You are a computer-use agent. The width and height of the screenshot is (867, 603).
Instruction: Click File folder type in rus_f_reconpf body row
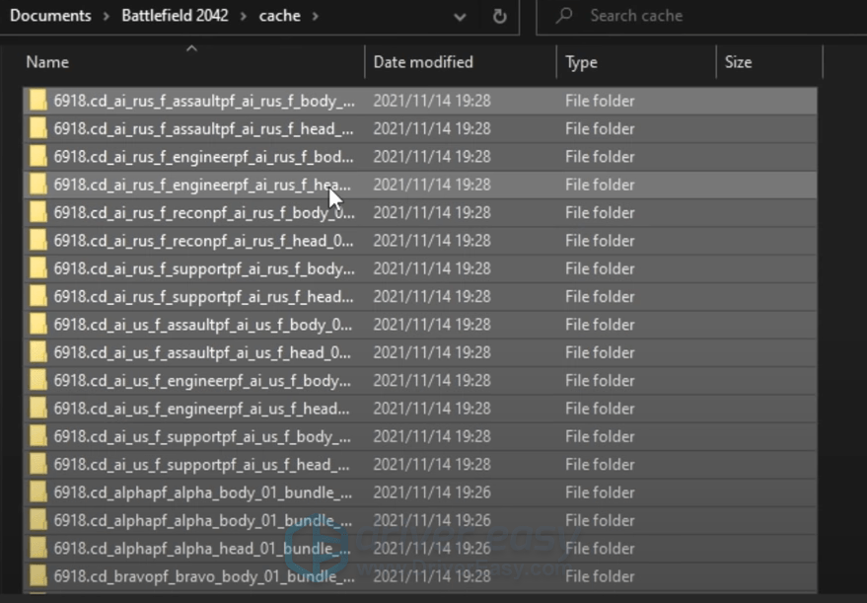[x=600, y=212]
